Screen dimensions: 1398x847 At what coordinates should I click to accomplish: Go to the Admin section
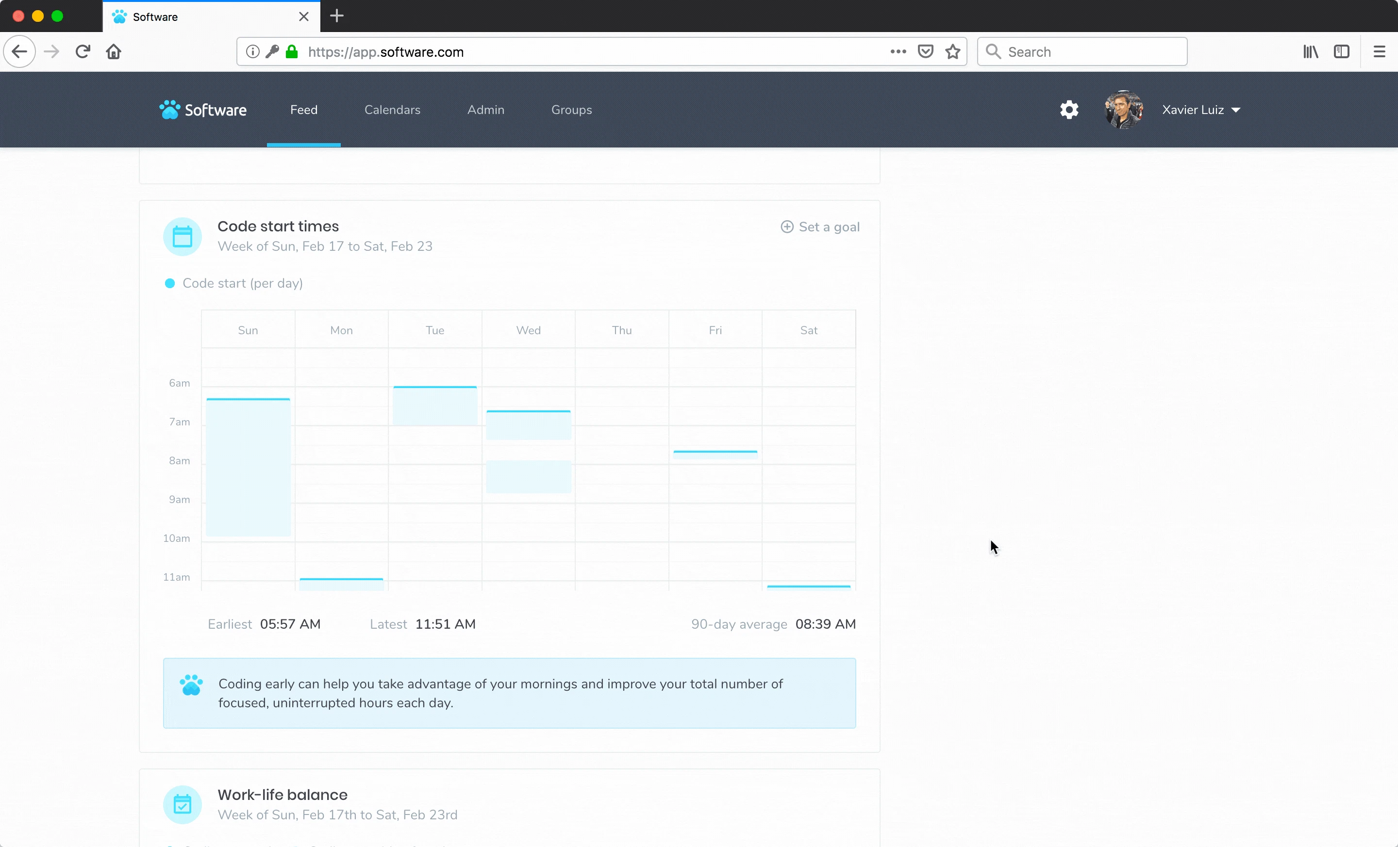click(486, 110)
